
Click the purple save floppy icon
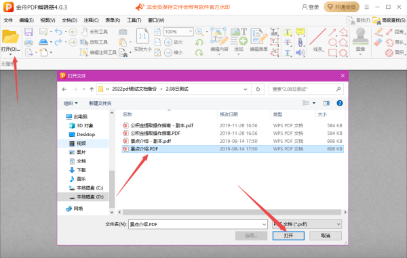pos(28,32)
